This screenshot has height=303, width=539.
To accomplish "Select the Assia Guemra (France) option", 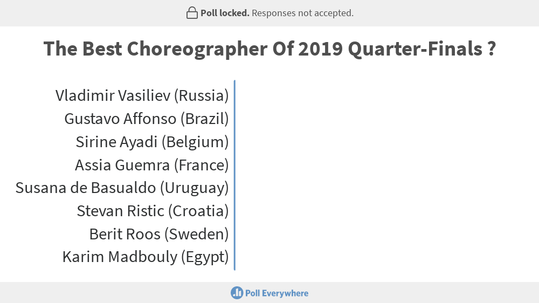I will (152, 165).
